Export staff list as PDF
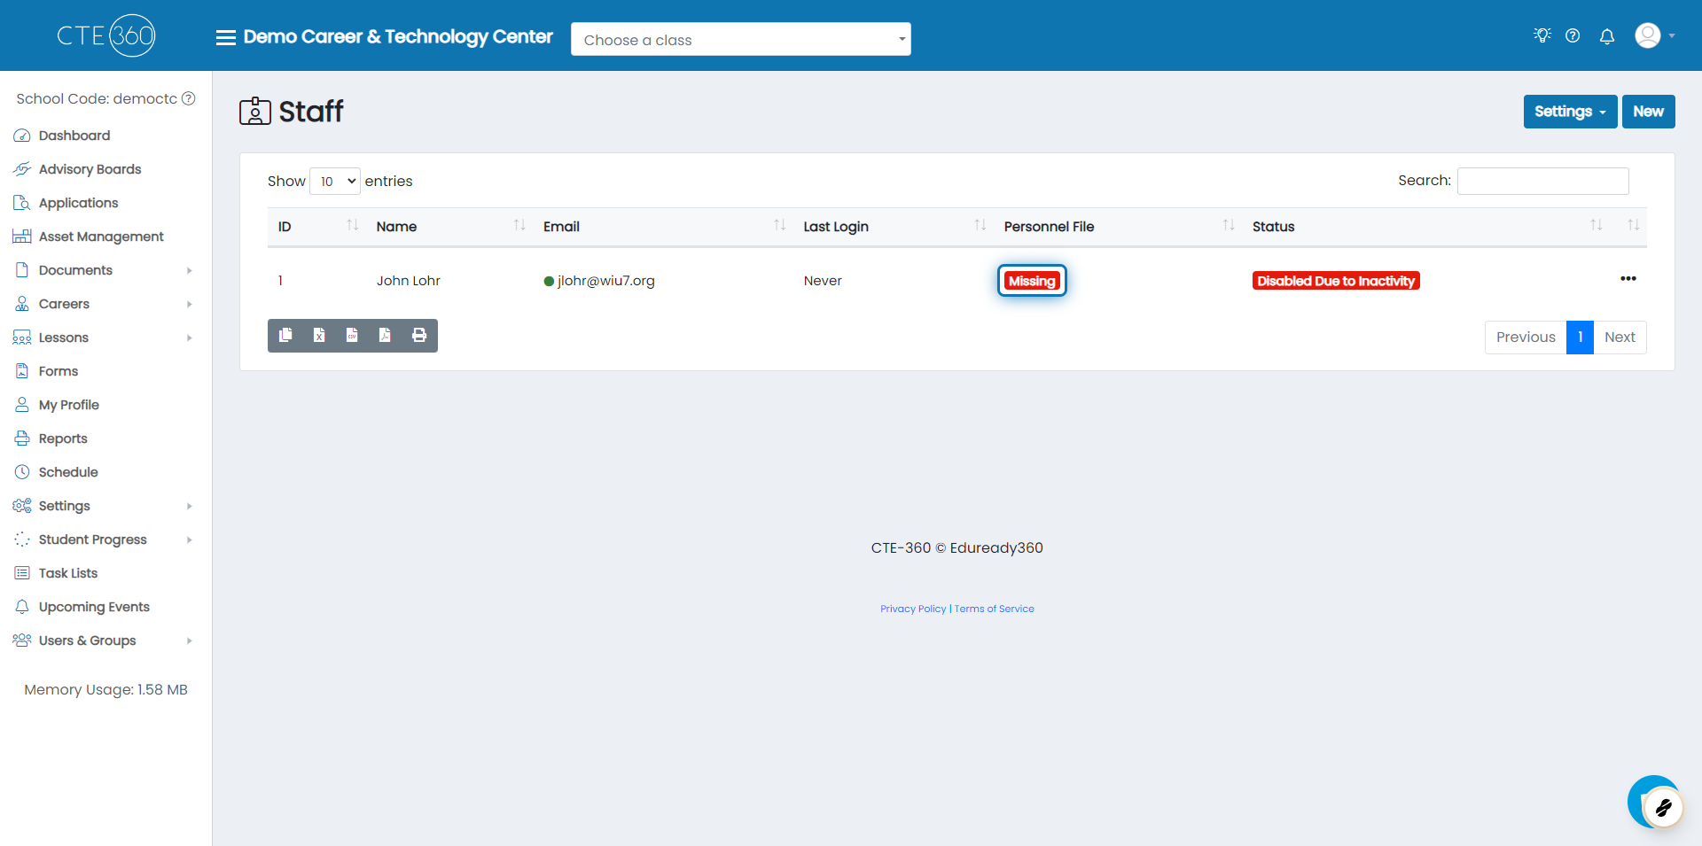 (385, 335)
